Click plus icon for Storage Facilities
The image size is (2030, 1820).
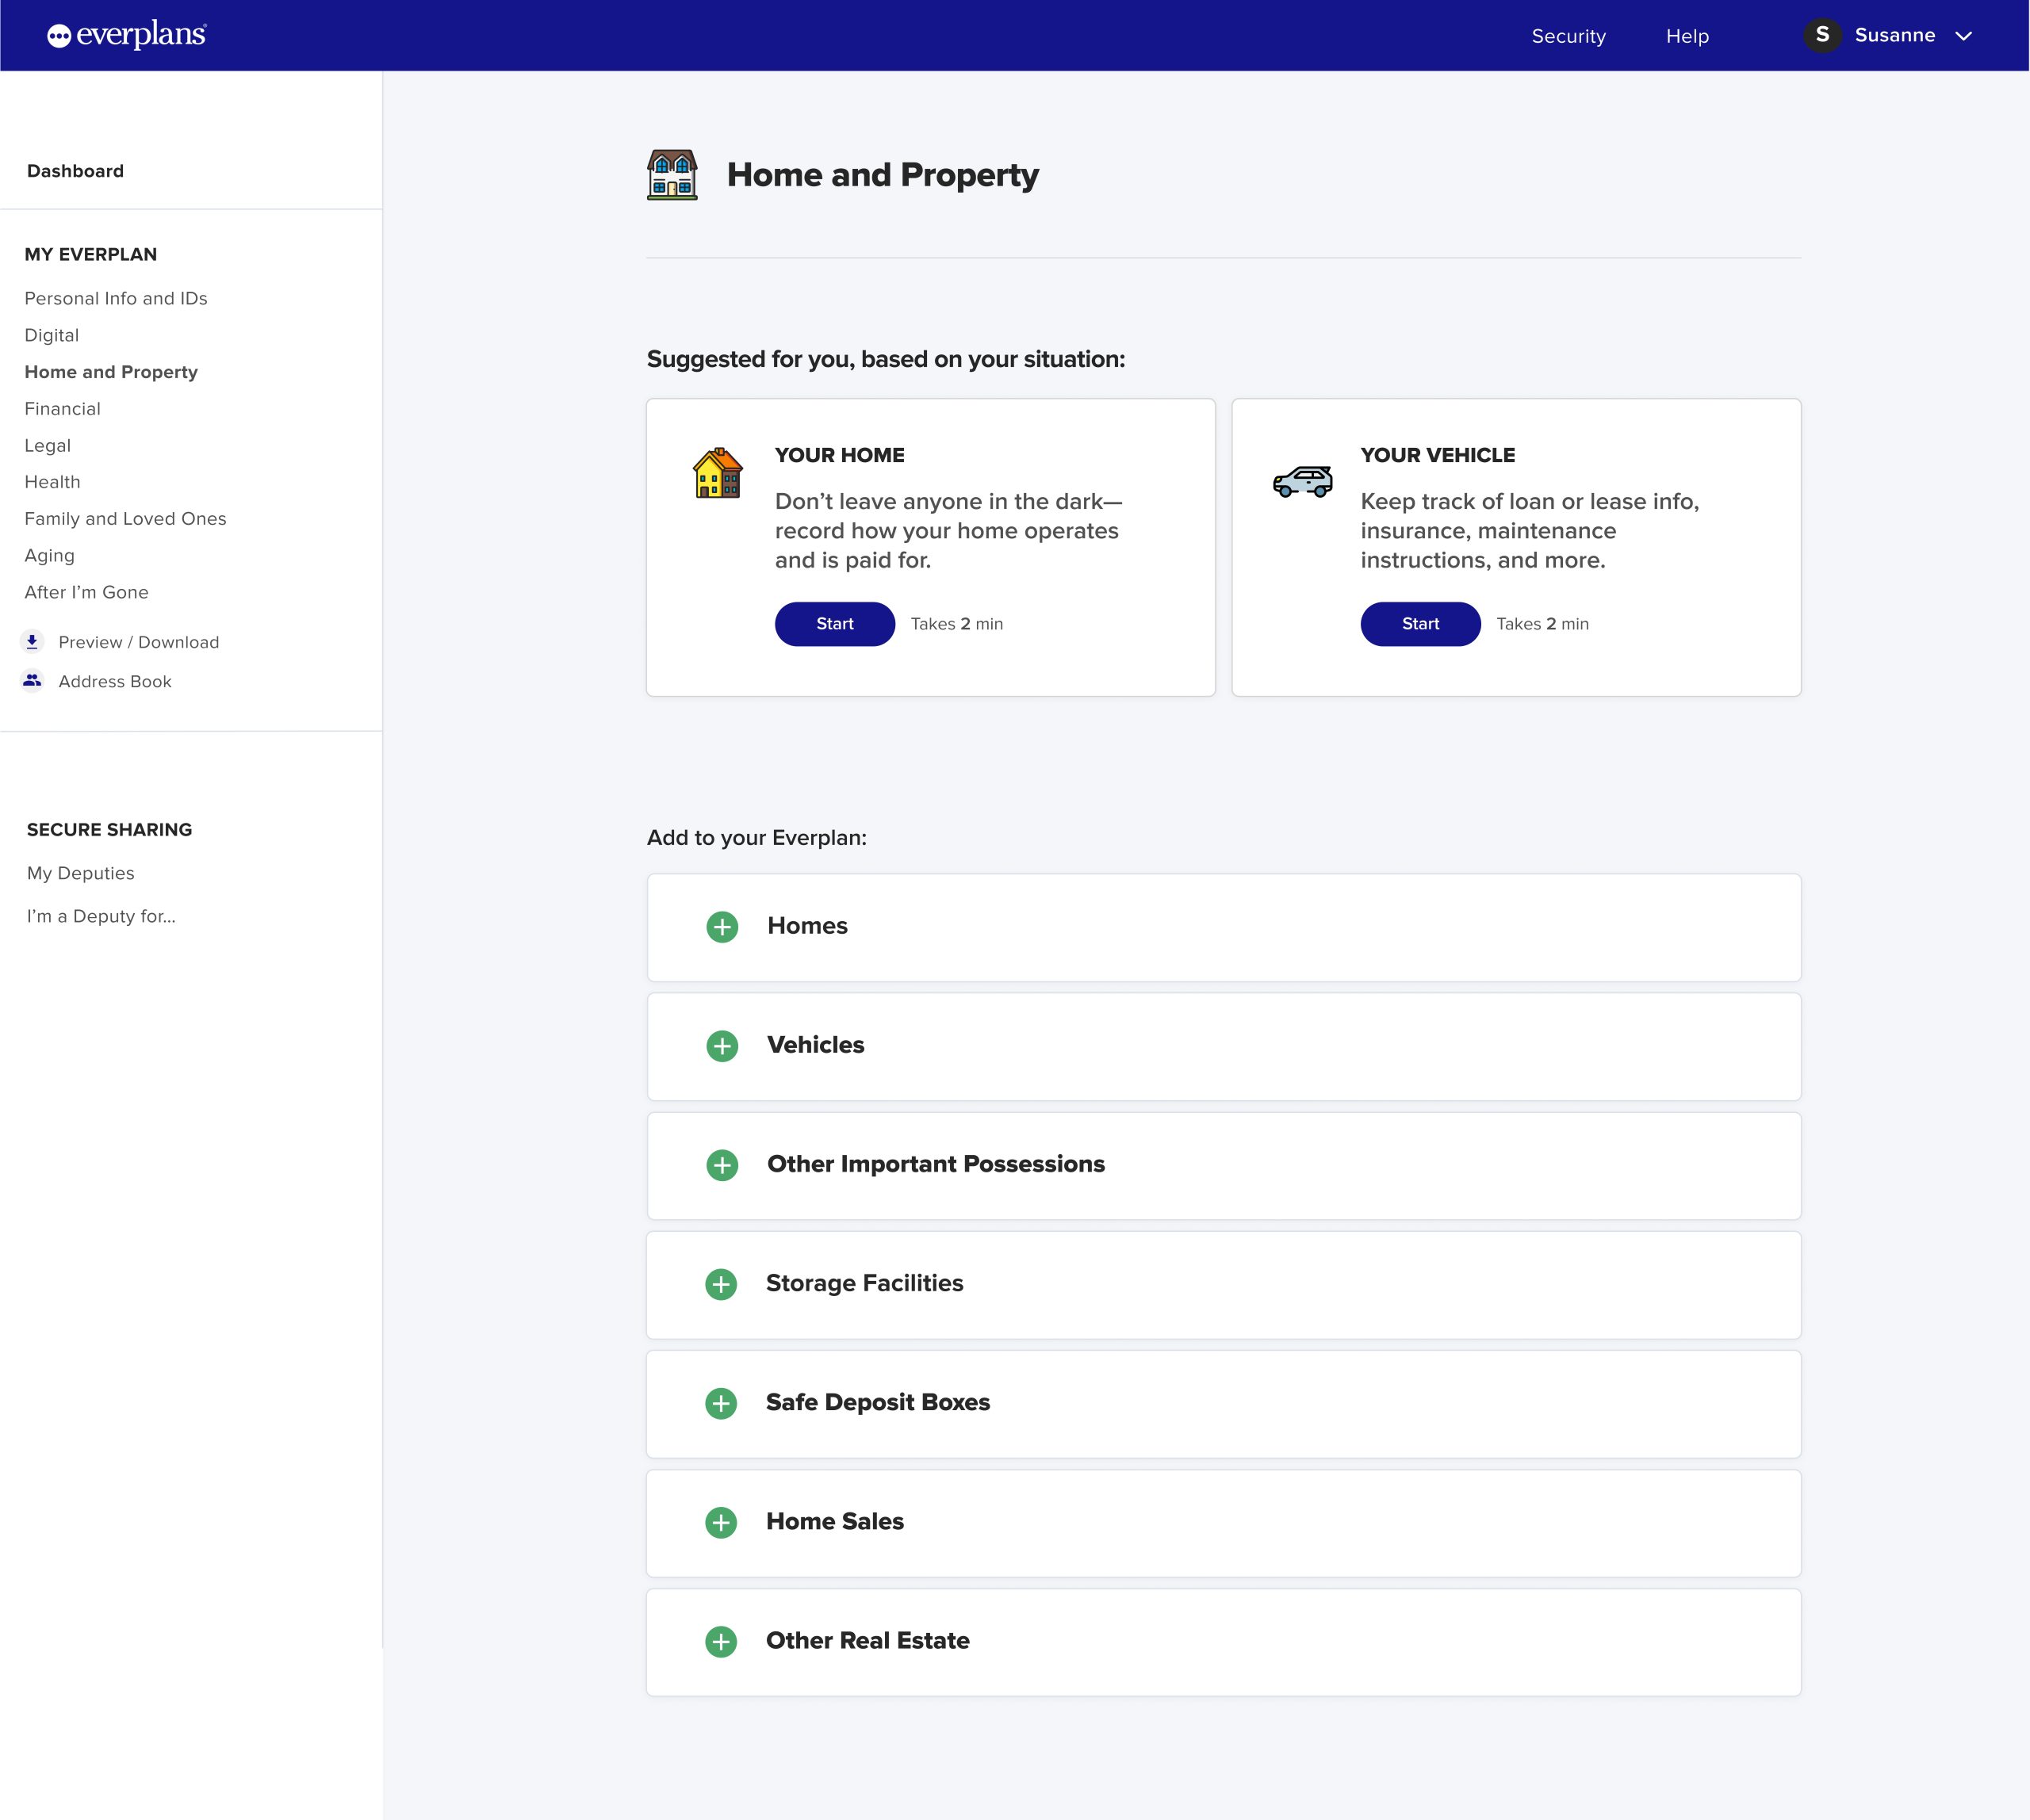pyautogui.click(x=722, y=1284)
